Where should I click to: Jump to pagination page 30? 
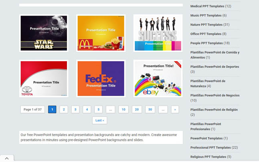(x=150, y=110)
